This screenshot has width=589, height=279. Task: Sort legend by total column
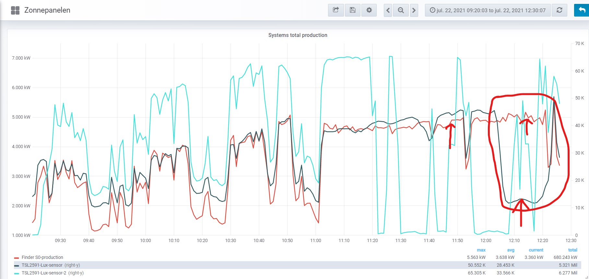572,250
